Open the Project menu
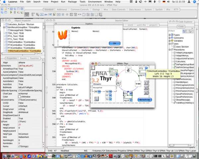199x159 pixels. pos(54,2)
